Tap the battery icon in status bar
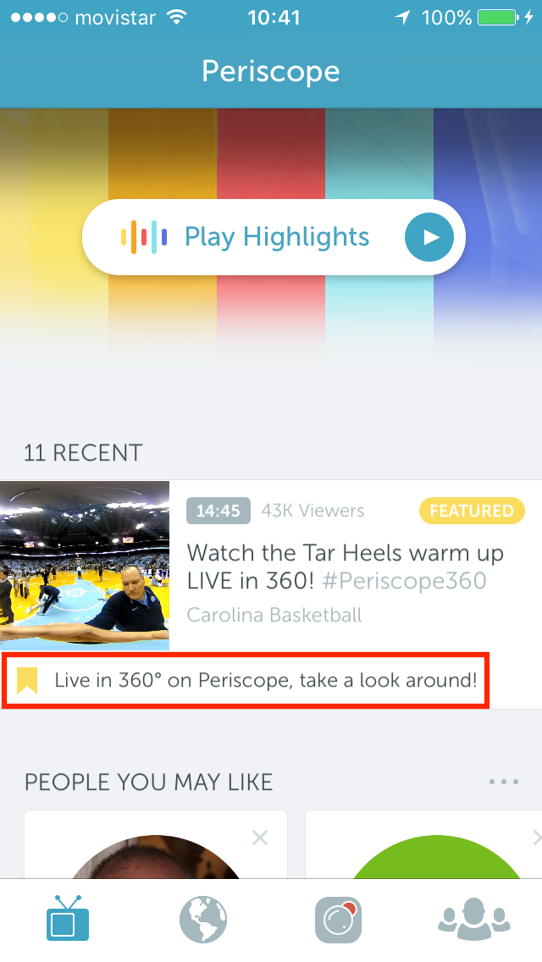The width and height of the screenshot is (542, 962). 498,17
